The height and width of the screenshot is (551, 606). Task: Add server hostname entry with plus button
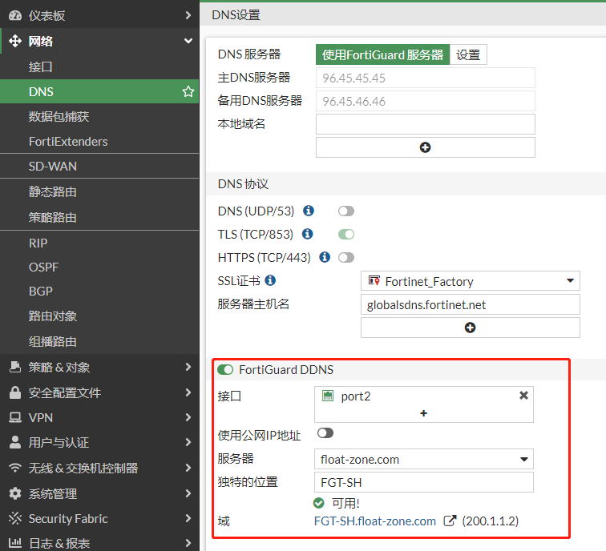(470, 328)
